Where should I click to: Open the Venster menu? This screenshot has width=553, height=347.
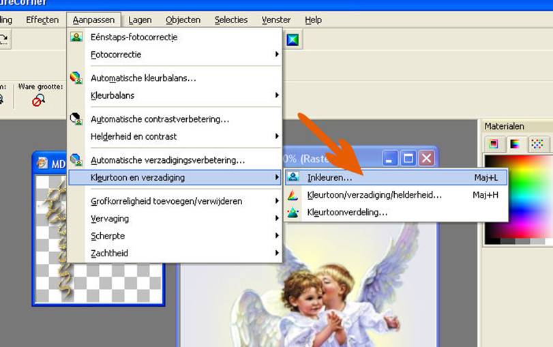[x=276, y=20]
